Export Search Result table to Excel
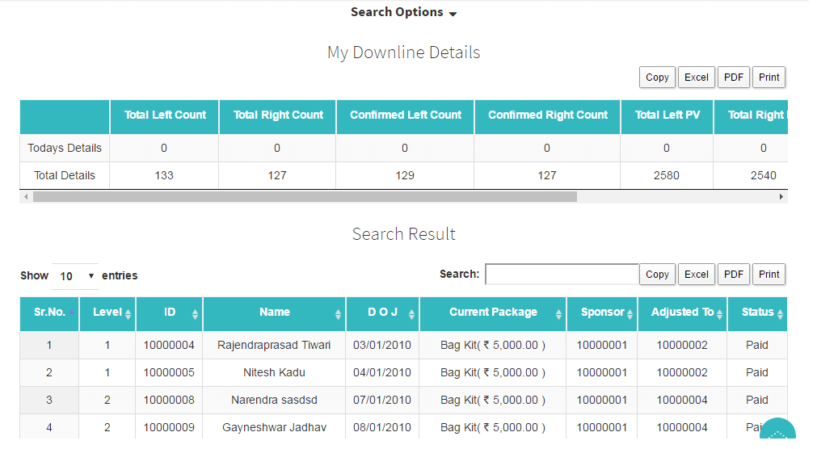 (x=696, y=275)
